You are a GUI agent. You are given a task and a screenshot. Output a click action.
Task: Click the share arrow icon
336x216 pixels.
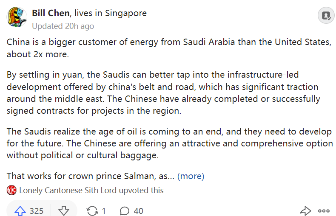point(305,210)
